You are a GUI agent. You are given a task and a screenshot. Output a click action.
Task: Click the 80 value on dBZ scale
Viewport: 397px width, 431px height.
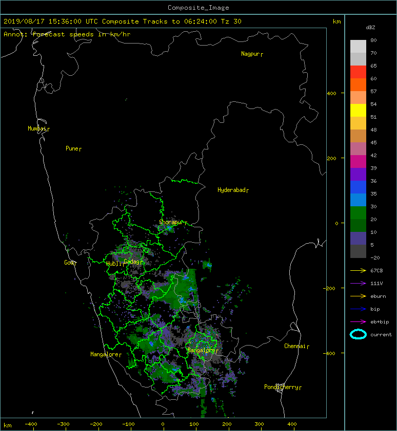tap(373, 40)
